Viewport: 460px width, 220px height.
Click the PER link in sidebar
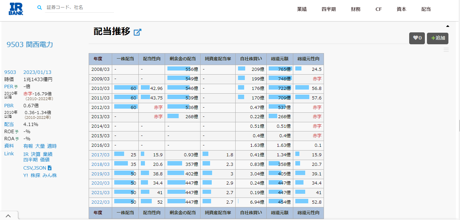tap(9, 87)
